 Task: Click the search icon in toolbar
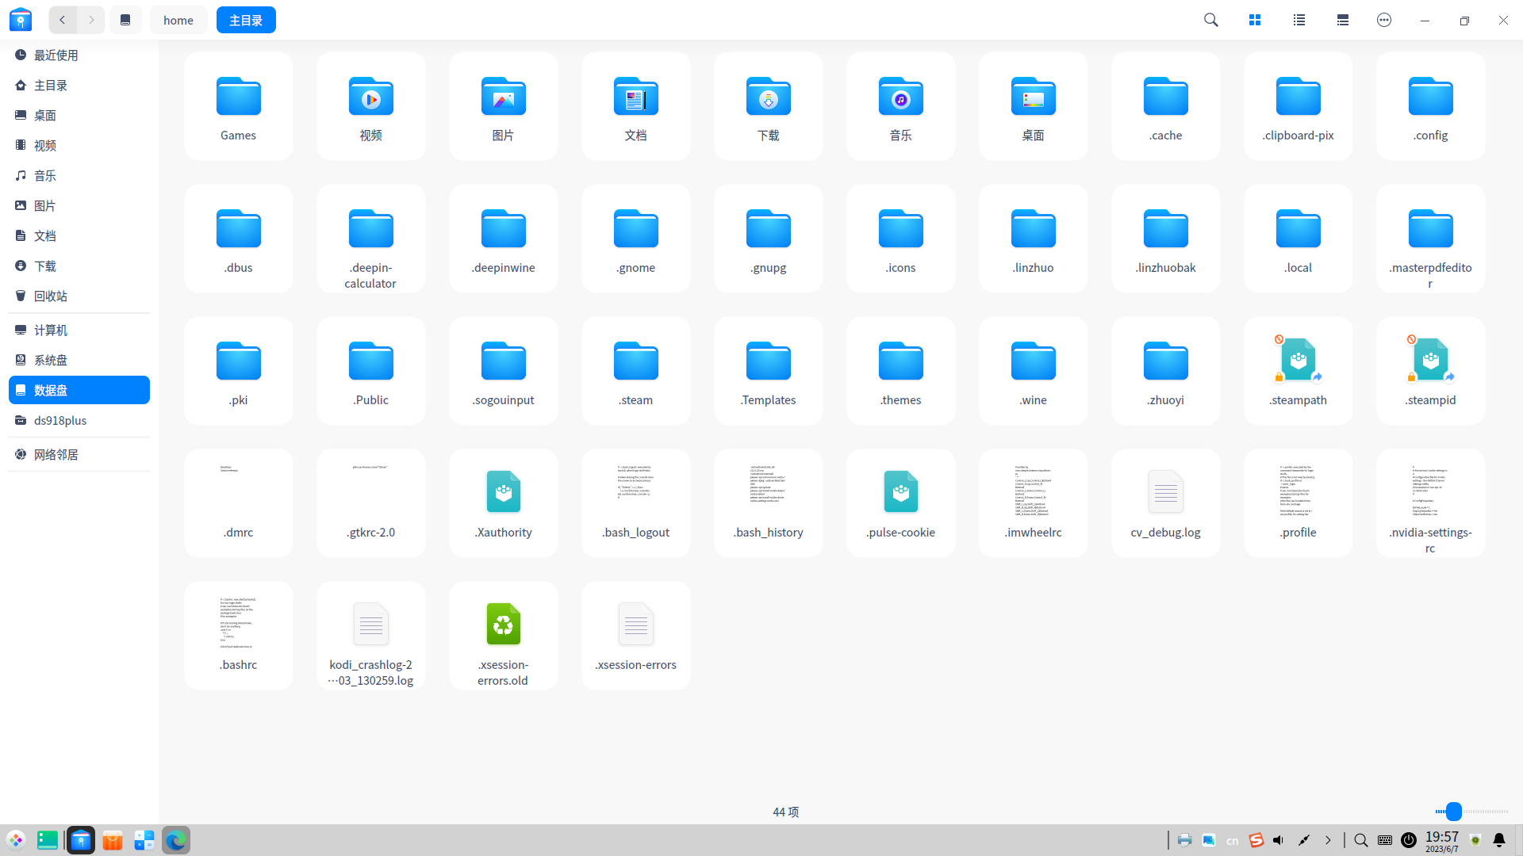[1210, 20]
